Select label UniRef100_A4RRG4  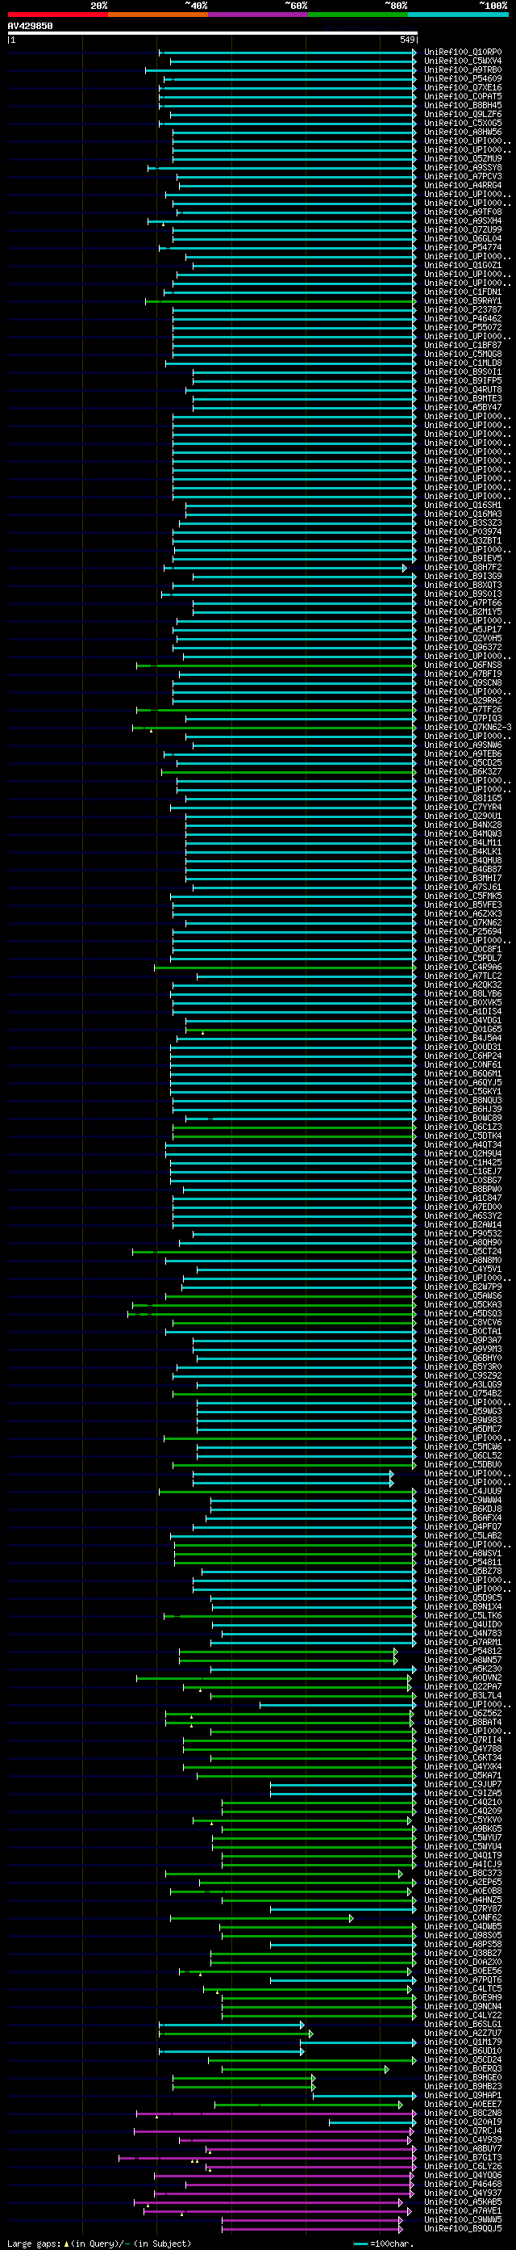pos(463,185)
